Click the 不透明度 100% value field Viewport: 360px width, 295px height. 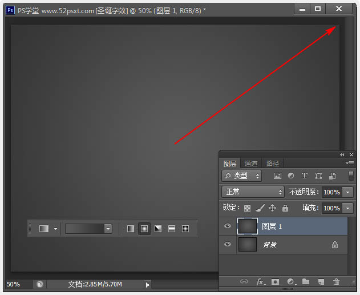pyautogui.click(x=332, y=192)
